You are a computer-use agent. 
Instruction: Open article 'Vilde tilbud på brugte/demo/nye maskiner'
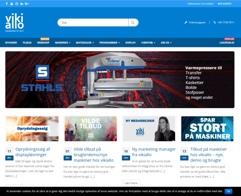pyautogui.click(x=94, y=155)
